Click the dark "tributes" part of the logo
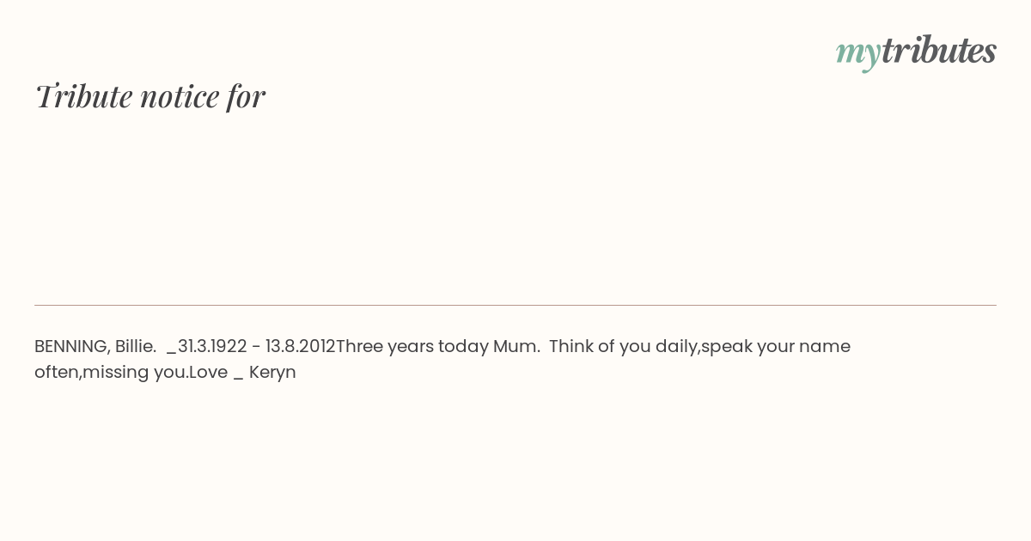 939,50
